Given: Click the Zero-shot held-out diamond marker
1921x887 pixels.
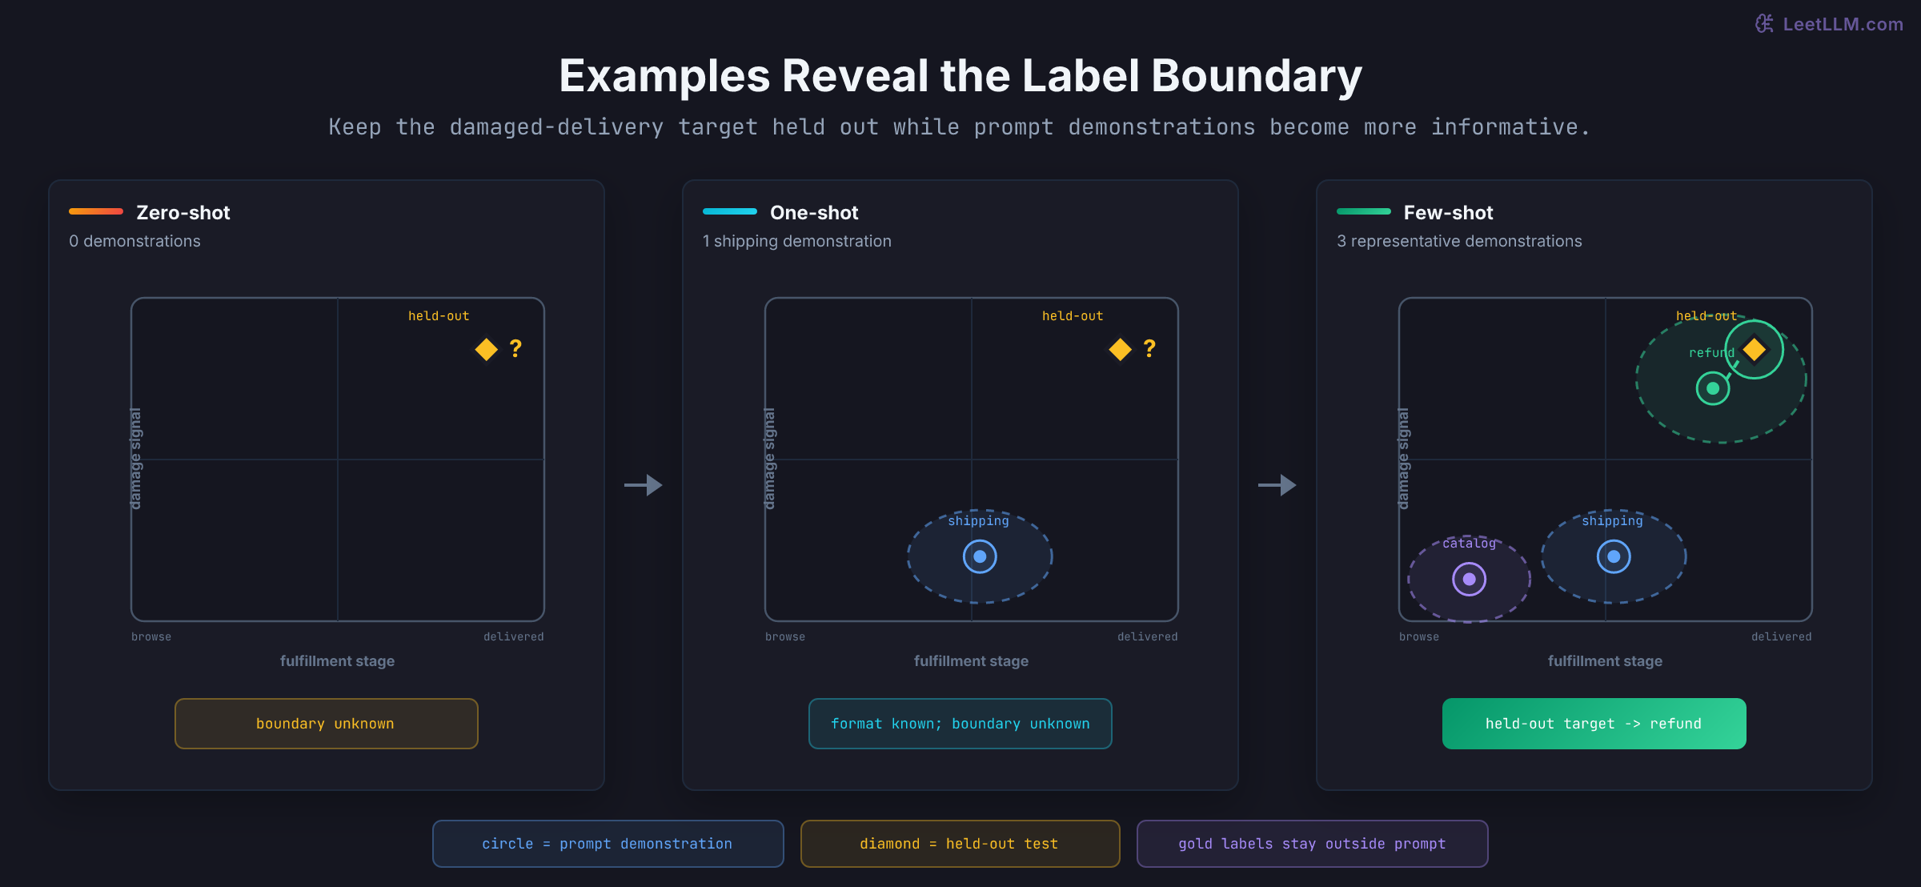Looking at the screenshot, I should pos(487,349).
